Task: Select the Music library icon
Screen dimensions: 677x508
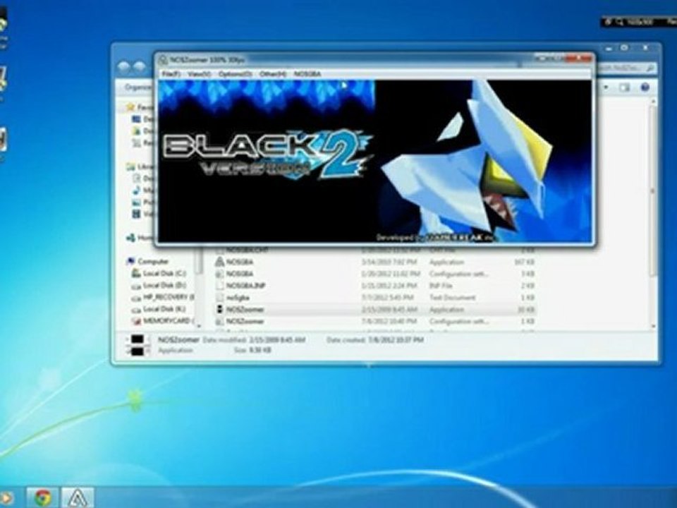Action: click(x=136, y=190)
